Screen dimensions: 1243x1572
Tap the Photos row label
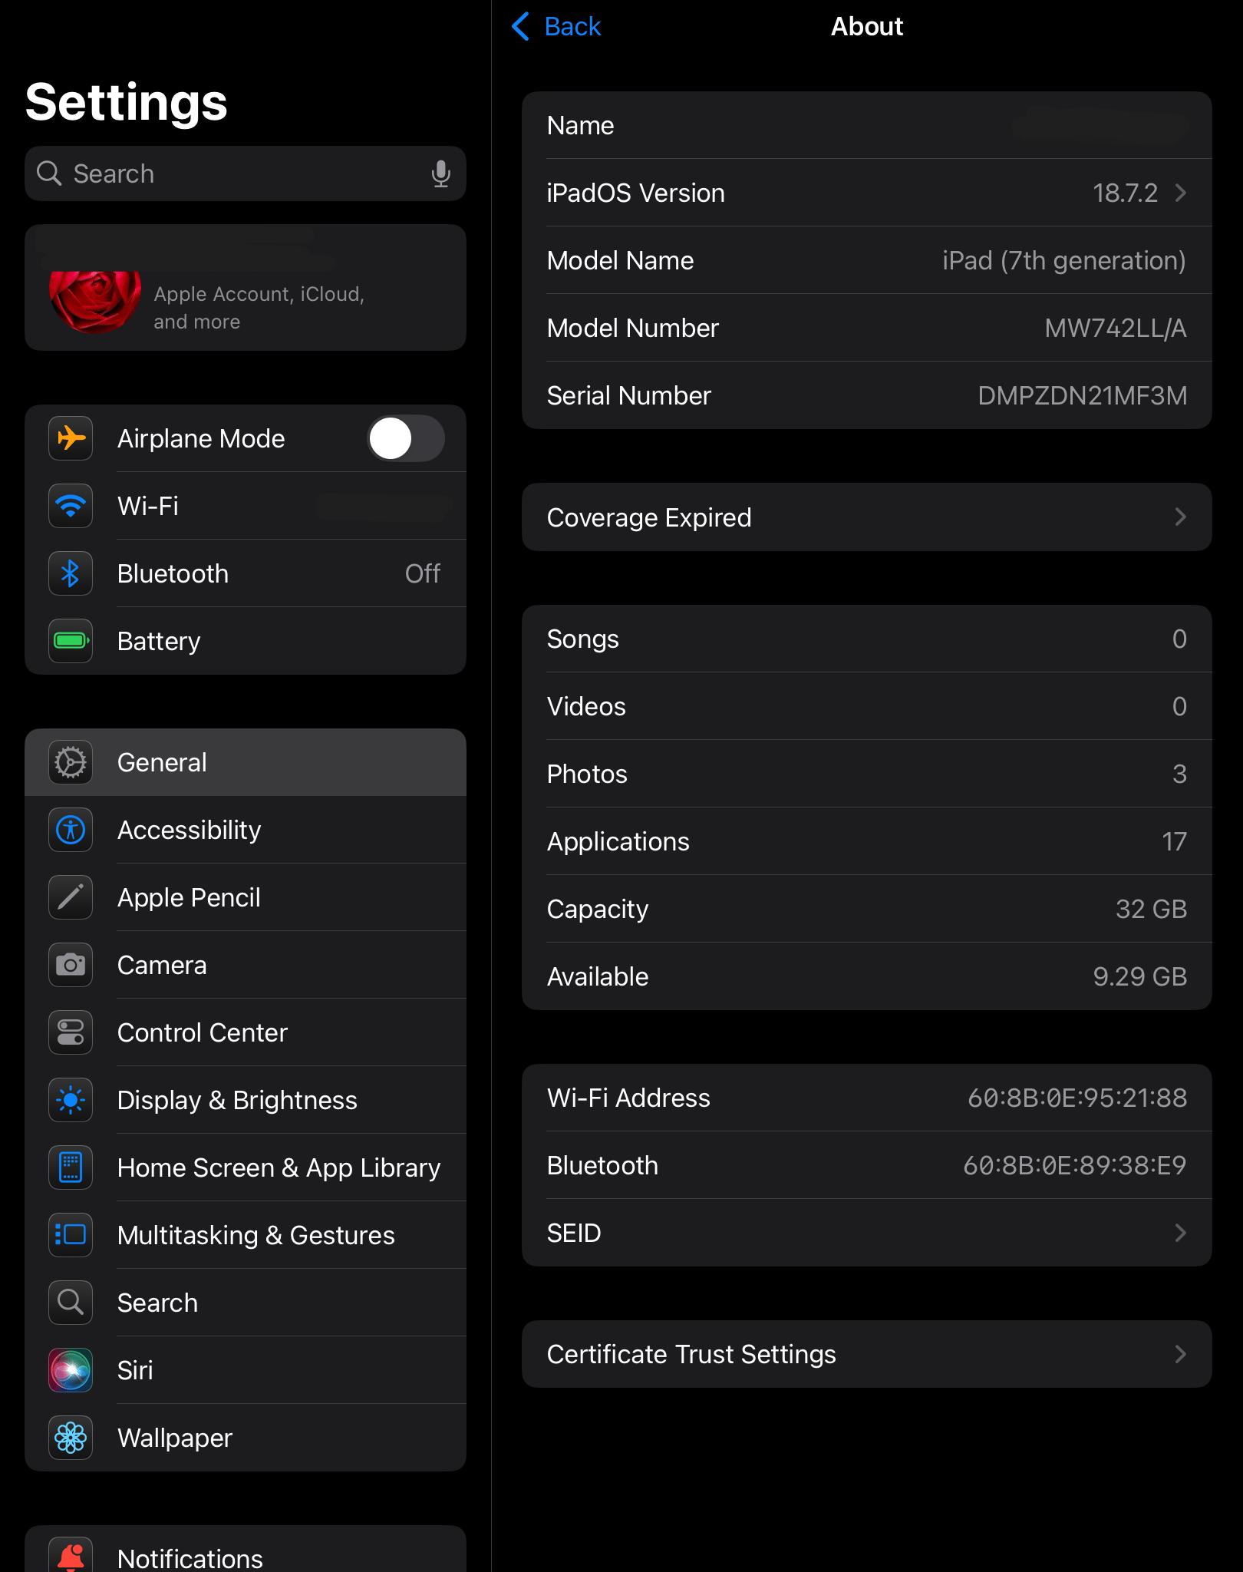[587, 774]
